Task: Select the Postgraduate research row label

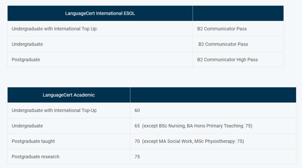Action: coord(36,157)
